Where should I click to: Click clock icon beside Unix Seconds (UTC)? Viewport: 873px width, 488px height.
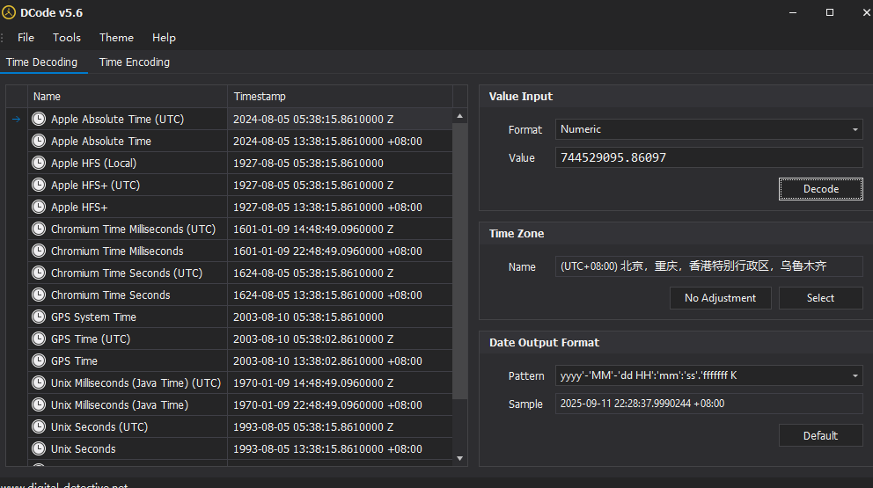pyautogui.click(x=39, y=426)
